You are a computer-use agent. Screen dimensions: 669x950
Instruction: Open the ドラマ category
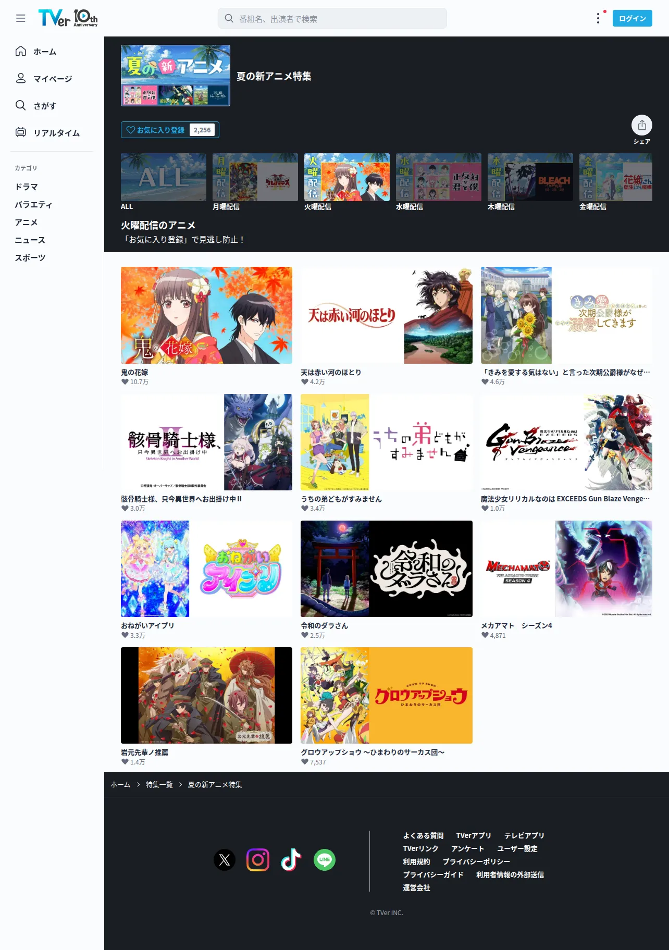(27, 187)
